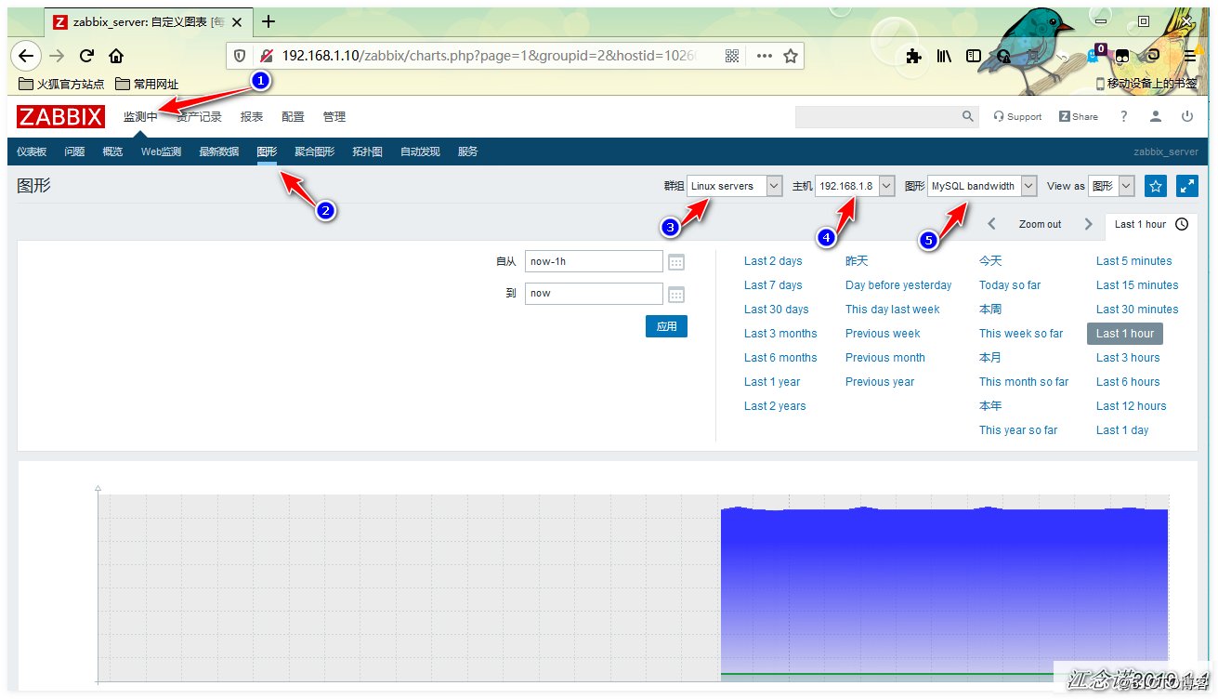Click the tracking protection shield icon
Viewport: 1218px width, 699px height.
(x=240, y=56)
